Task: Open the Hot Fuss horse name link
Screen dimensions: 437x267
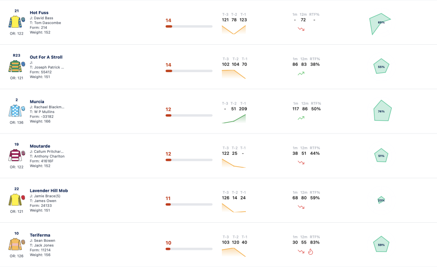Action: [39, 12]
